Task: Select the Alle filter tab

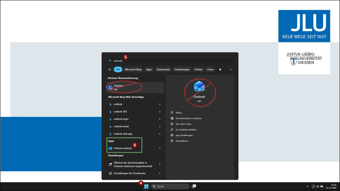Action: 118,69
